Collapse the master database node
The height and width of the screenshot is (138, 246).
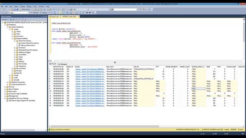[x=10, y=29]
